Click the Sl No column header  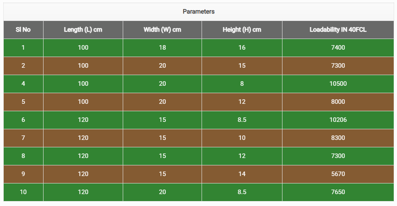[23, 30]
